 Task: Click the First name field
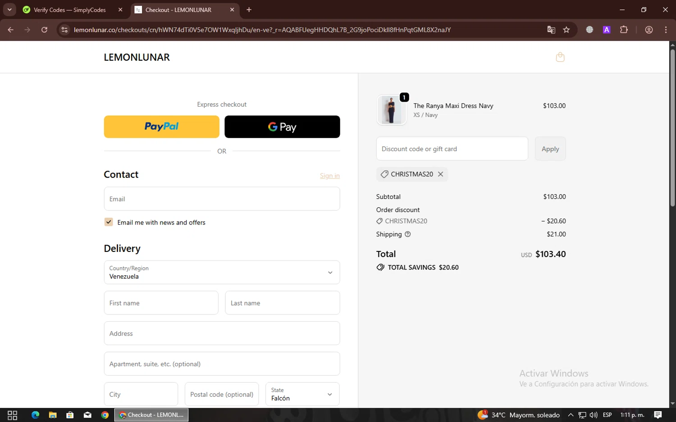(x=161, y=303)
